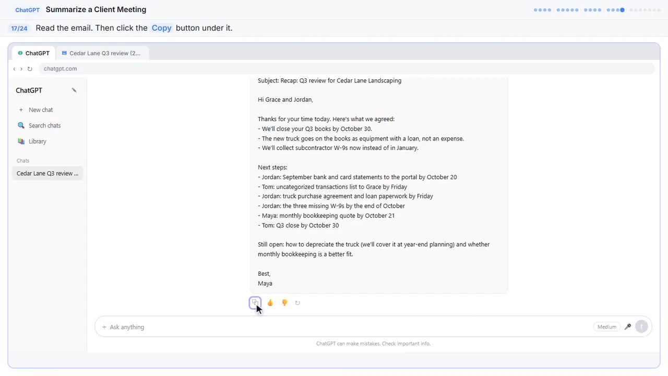This screenshot has height=376, width=668.
Task: Click the microphone voice input icon
Action: [628, 327]
